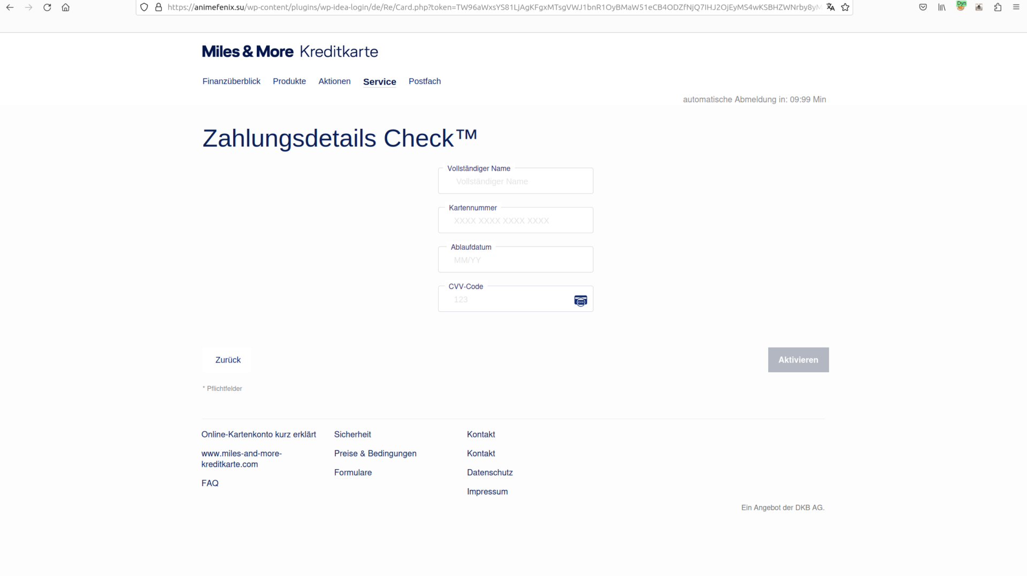The image size is (1027, 576).
Task: Click the extension icon next to Dyn
Action: [979, 7]
